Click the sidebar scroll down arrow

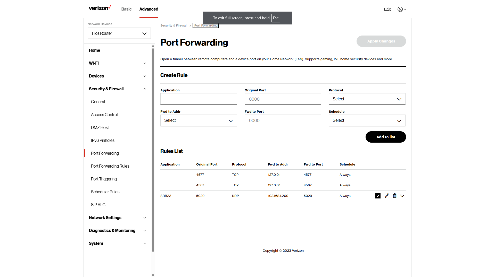pyautogui.click(x=153, y=275)
